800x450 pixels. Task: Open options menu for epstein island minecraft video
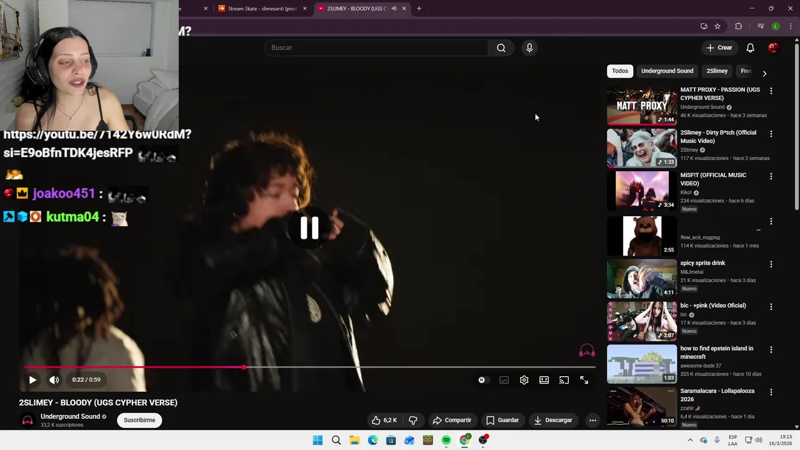[771, 349]
